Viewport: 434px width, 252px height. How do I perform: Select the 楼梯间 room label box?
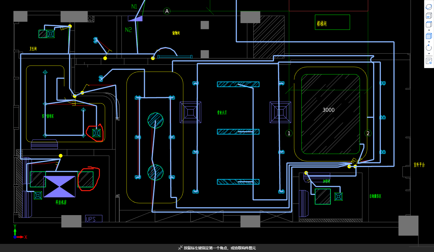click(x=332, y=22)
